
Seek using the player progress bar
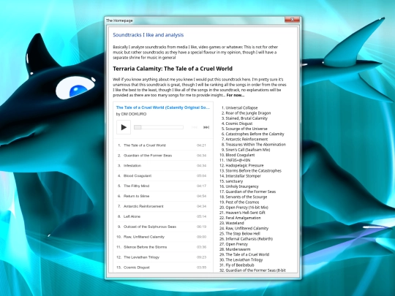(x=159, y=127)
